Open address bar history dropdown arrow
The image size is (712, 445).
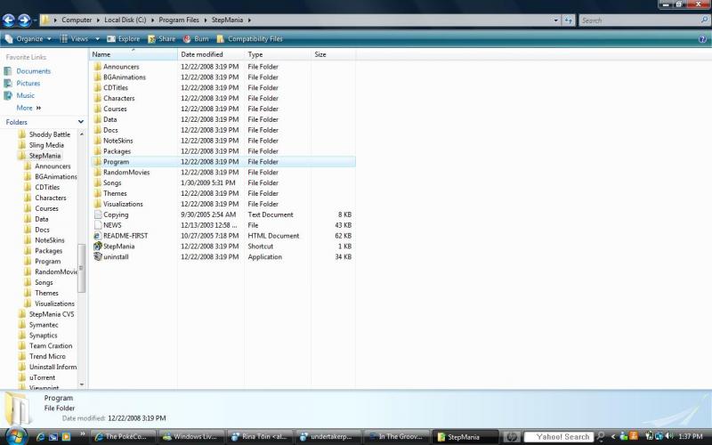click(x=555, y=20)
